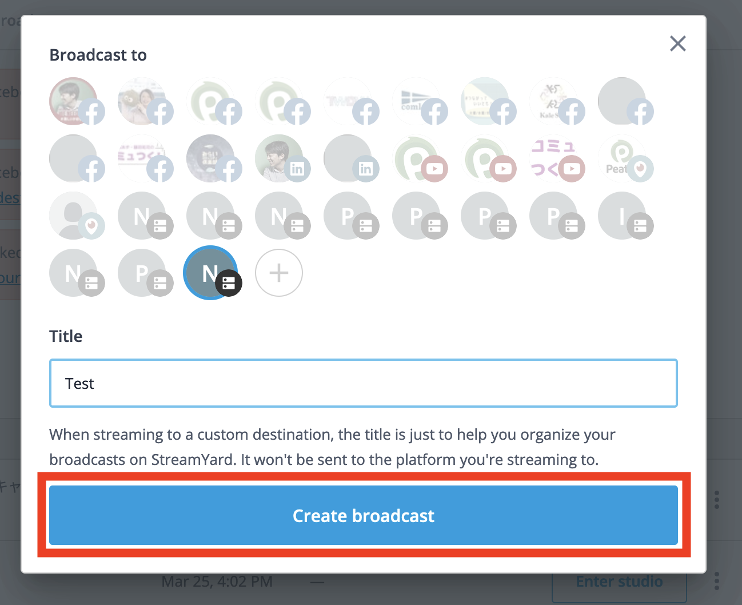742x605 pixels.
Task: Open three-dot menu beside Enter studio
Action: point(717,582)
